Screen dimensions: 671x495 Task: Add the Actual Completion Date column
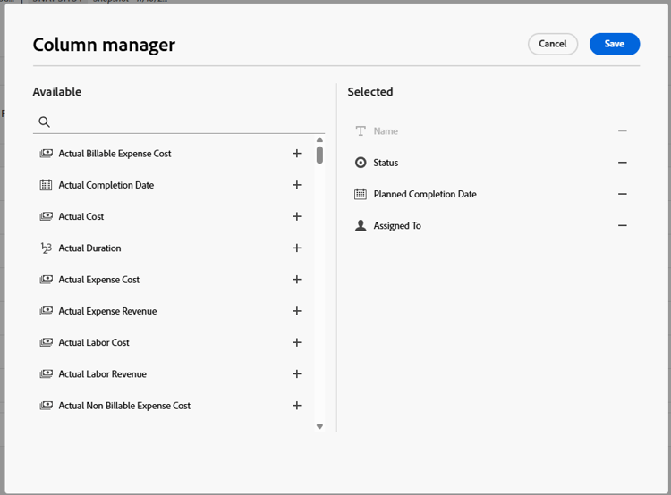297,185
